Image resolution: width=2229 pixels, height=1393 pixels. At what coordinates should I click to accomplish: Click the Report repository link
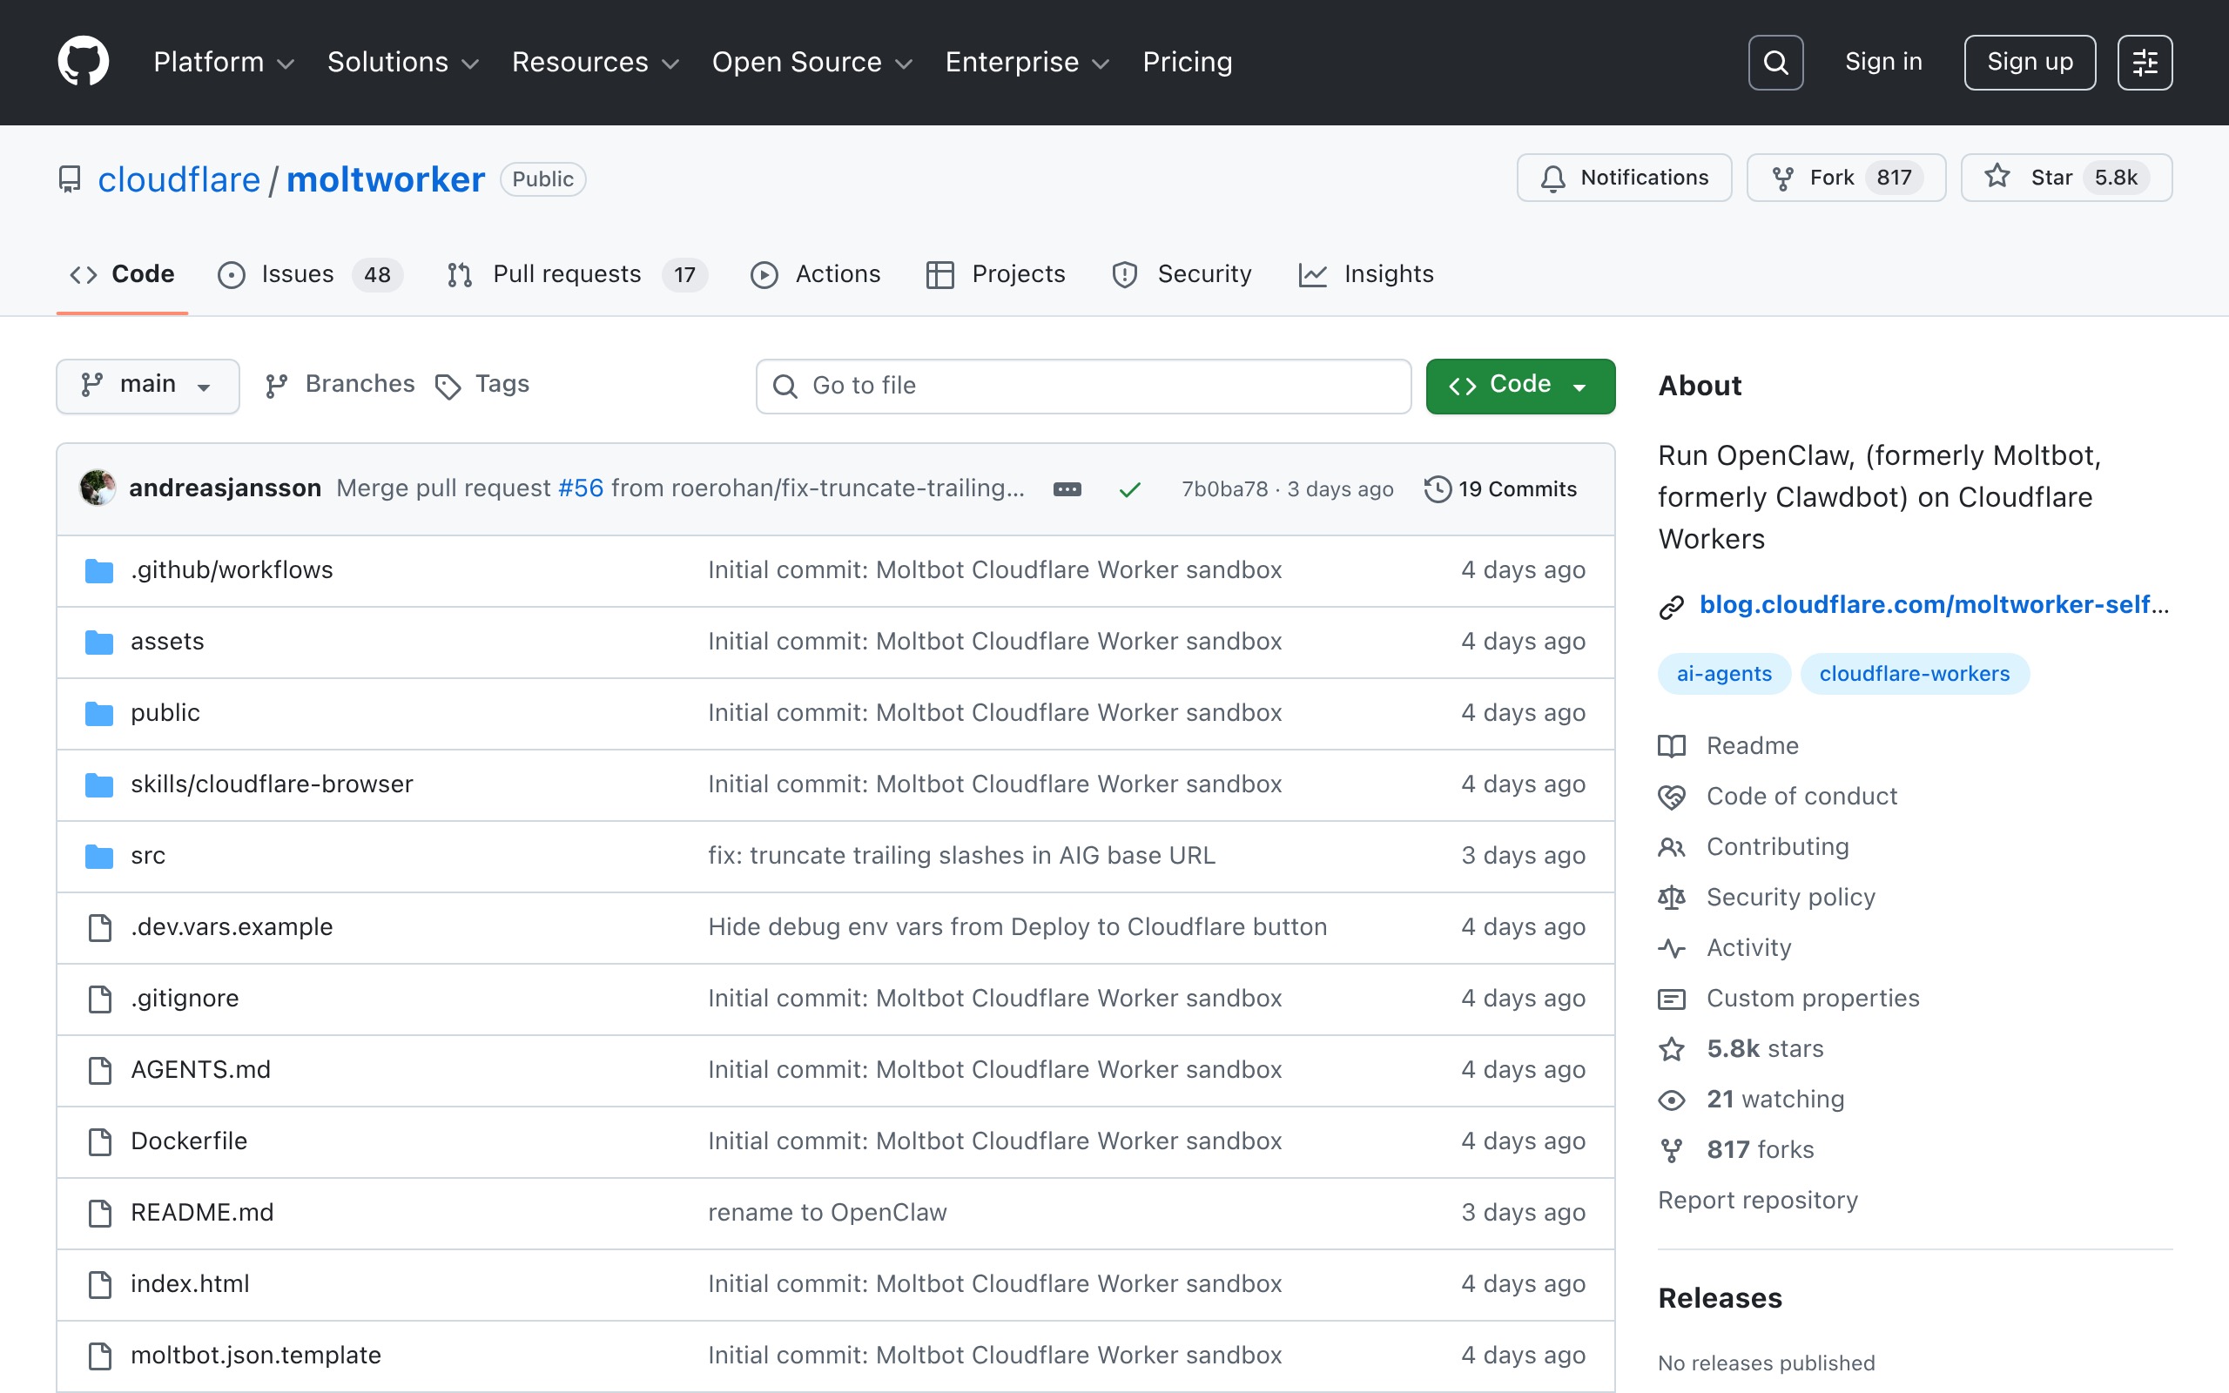coord(1757,1199)
